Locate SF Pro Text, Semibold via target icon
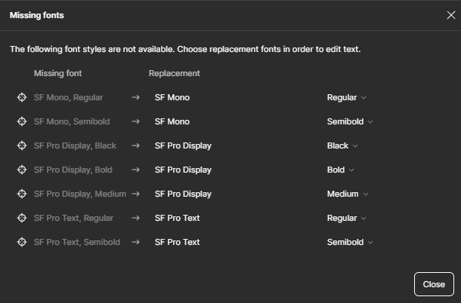This screenshot has width=461, height=303. pyautogui.click(x=22, y=242)
